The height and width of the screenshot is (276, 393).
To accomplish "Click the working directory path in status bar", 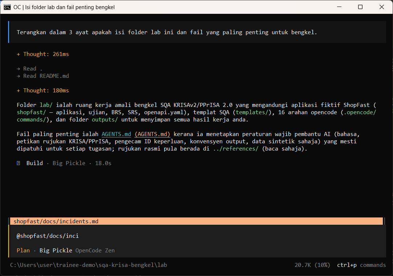I will (x=89, y=265).
